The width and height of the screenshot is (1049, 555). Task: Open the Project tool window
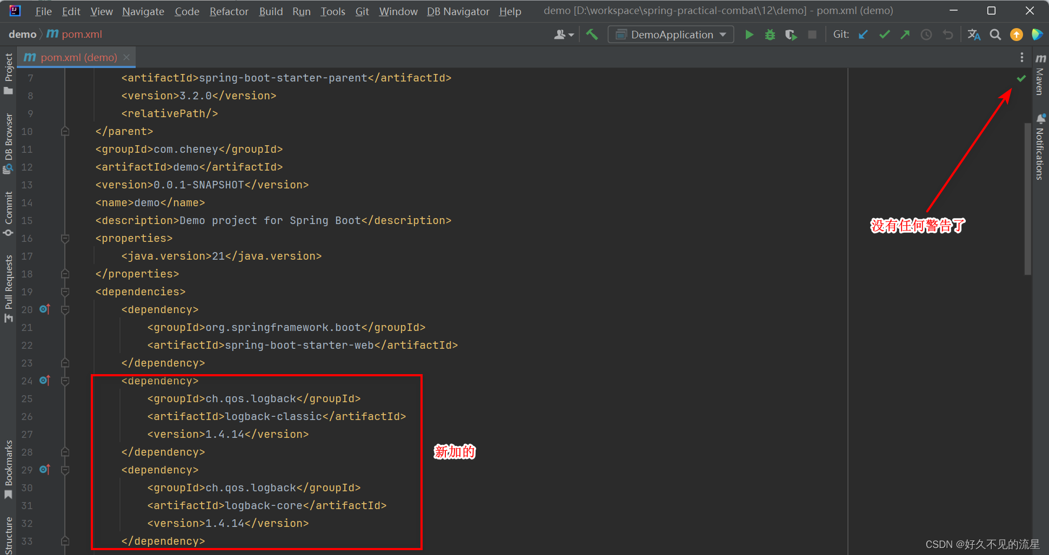pyautogui.click(x=8, y=73)
